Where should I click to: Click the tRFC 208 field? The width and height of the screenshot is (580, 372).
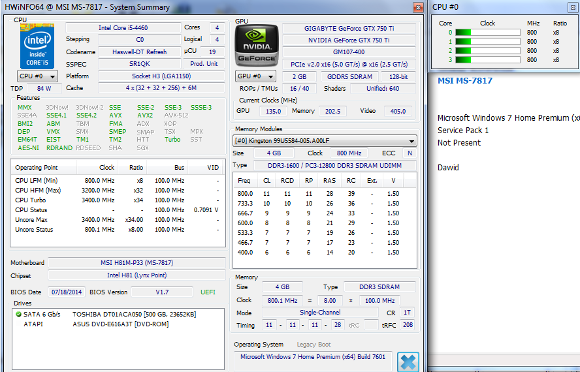point(408,325)
